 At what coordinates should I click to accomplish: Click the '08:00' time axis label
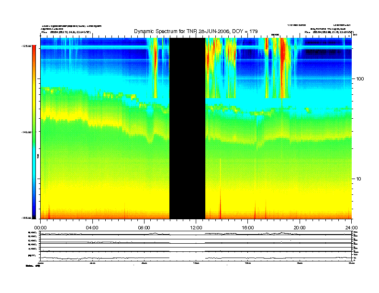[144, 228]
